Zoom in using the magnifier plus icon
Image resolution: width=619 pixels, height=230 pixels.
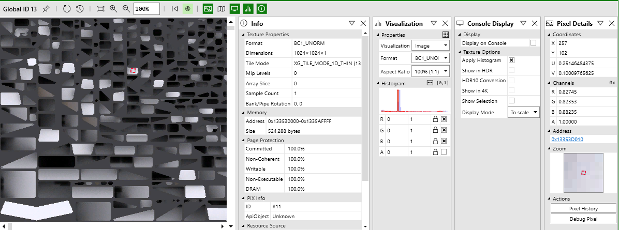pyautogui.click(x=113, y=8)
